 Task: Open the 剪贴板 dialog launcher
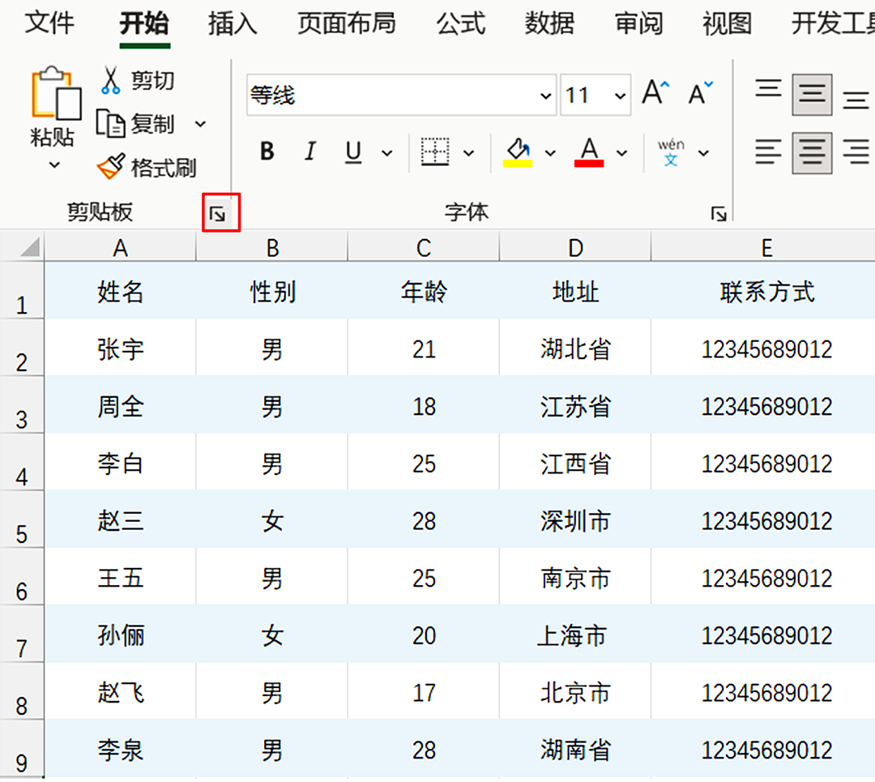[220, 212]
